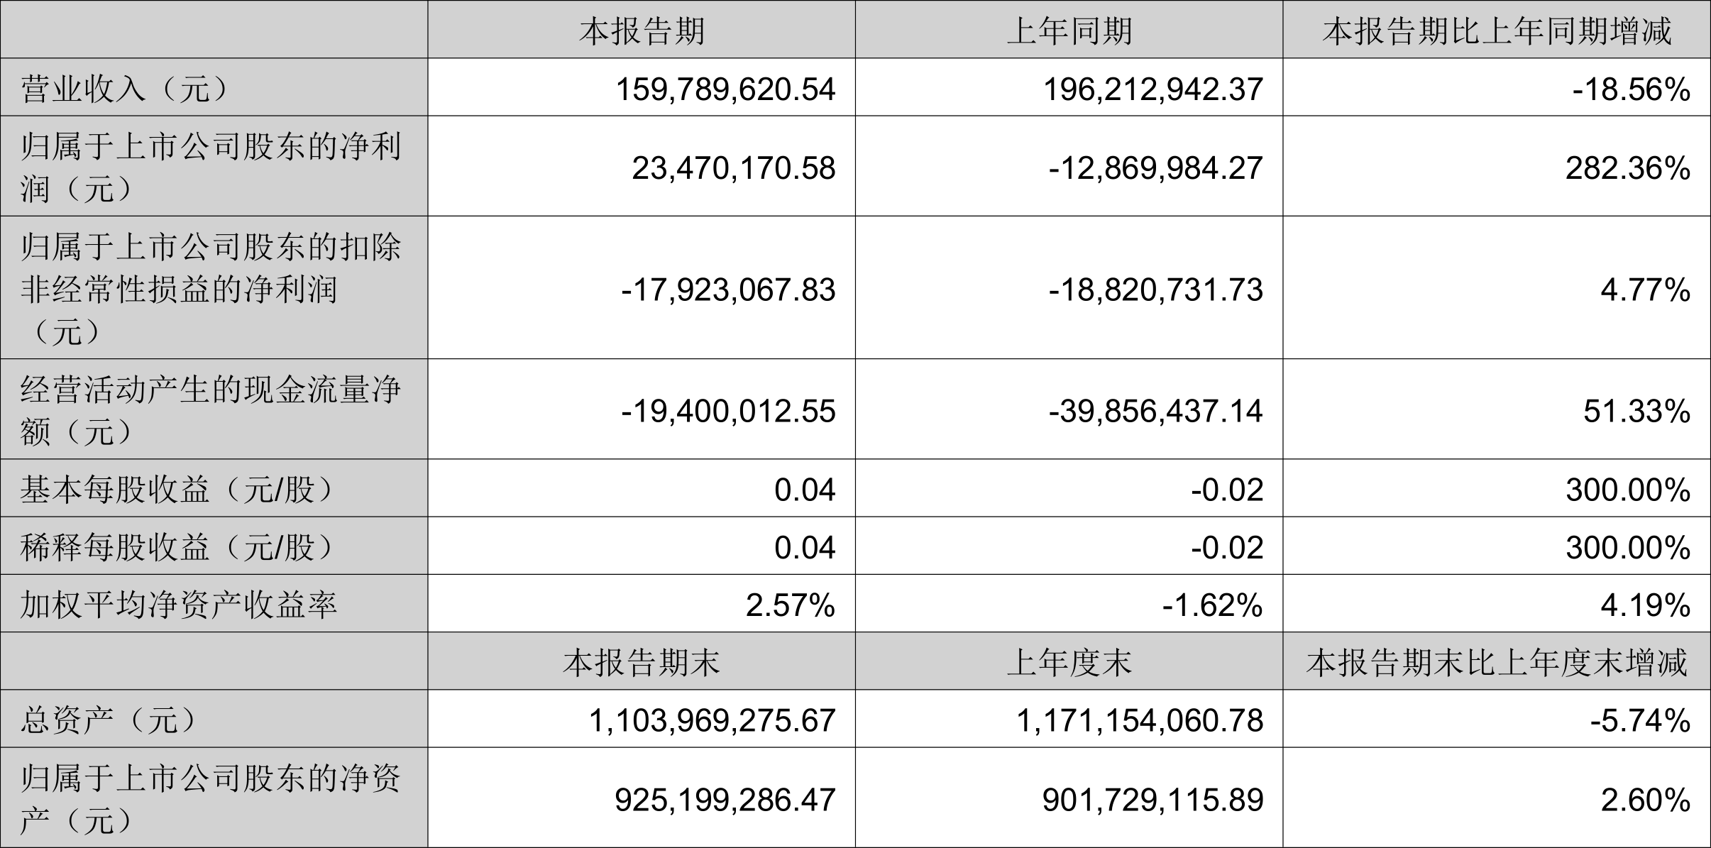Select the 本报告期末 header cell
Viewport: 1711px width, 848px height.
tap(642, 663)
